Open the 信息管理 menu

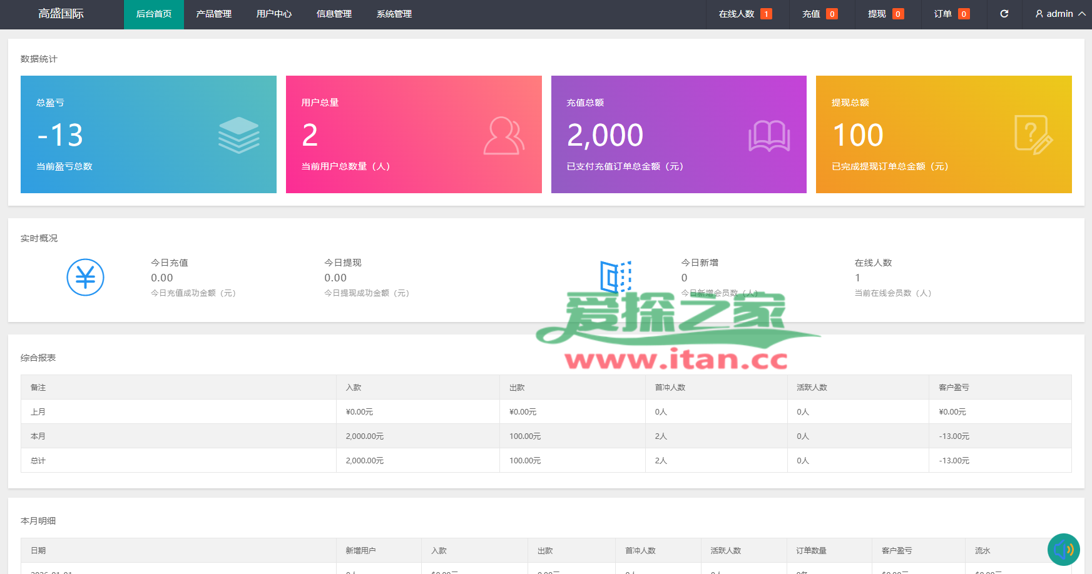pyautogui.click(x=334, y=14)
